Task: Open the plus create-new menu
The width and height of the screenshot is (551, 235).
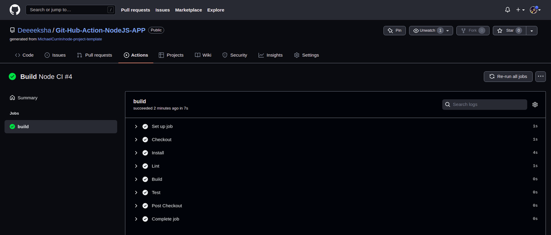Action: pos(520,10)
